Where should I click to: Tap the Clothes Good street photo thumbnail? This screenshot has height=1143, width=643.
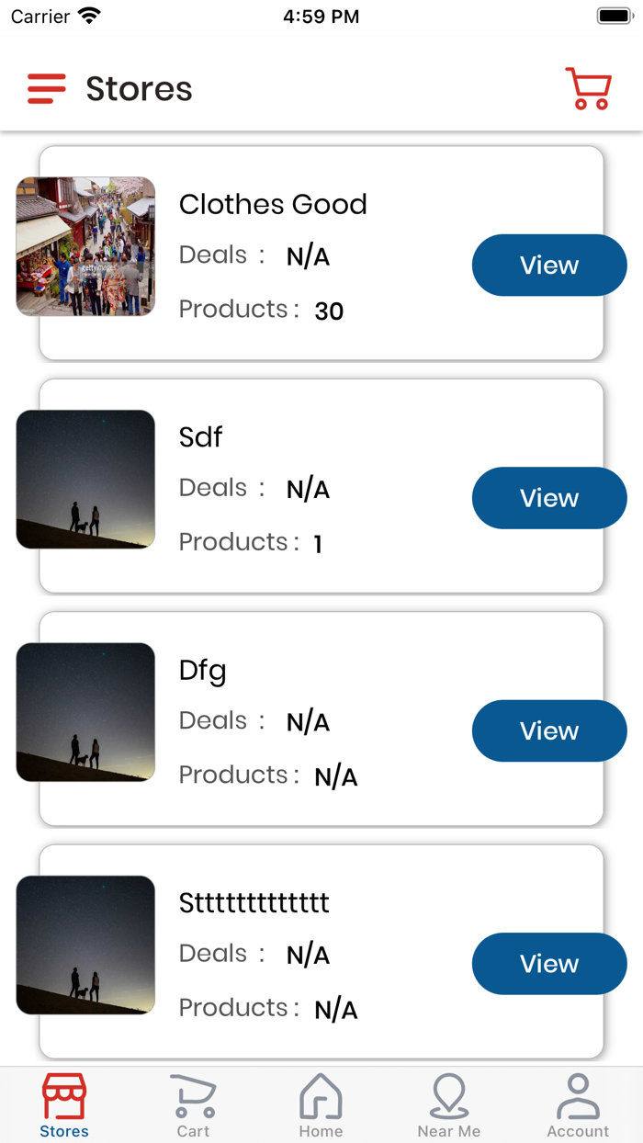[x=85, y=246]
